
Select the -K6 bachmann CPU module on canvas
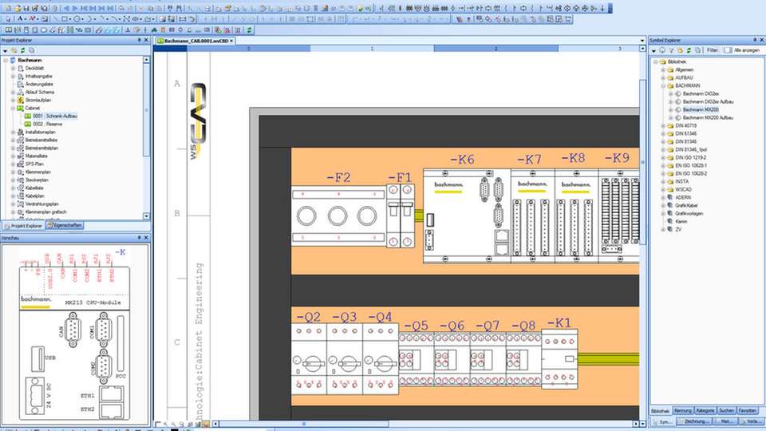[467, 216]
